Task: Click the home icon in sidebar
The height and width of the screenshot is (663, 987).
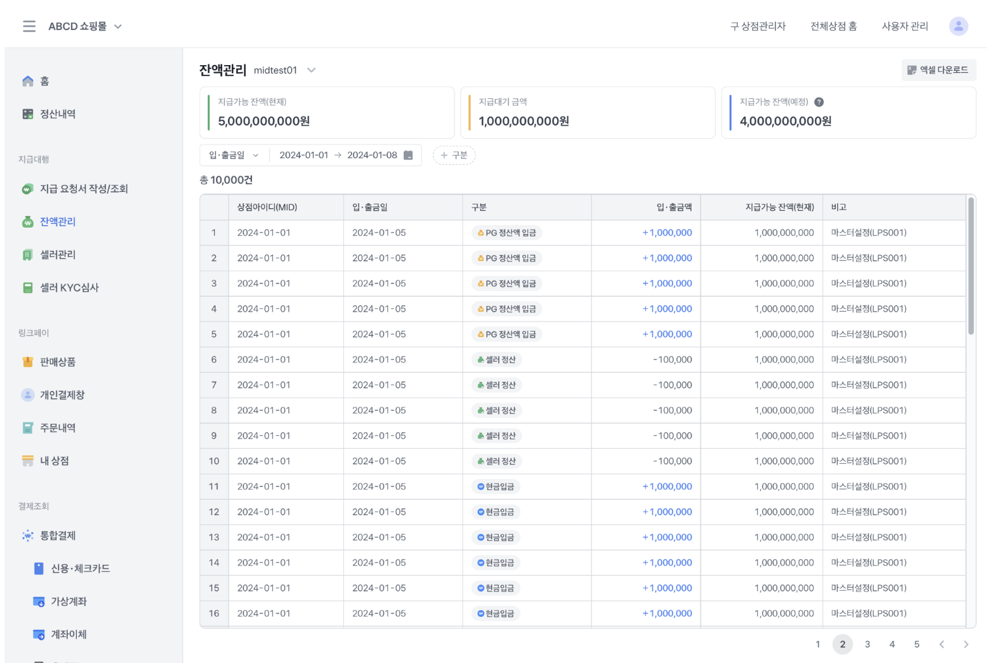Action: pos(27,81)
